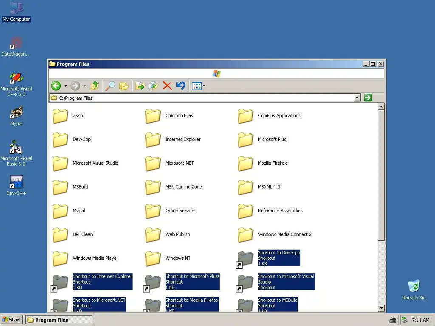Select the Mypal desktop shortcut

click(x=17, y=116)
